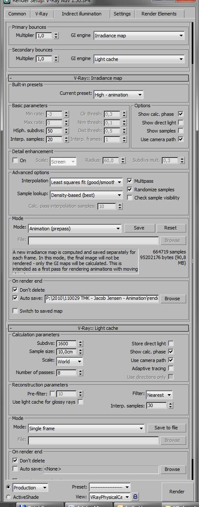Enable Light cache Auto save checkbox
199x507 pixels.
click(15, 468)
